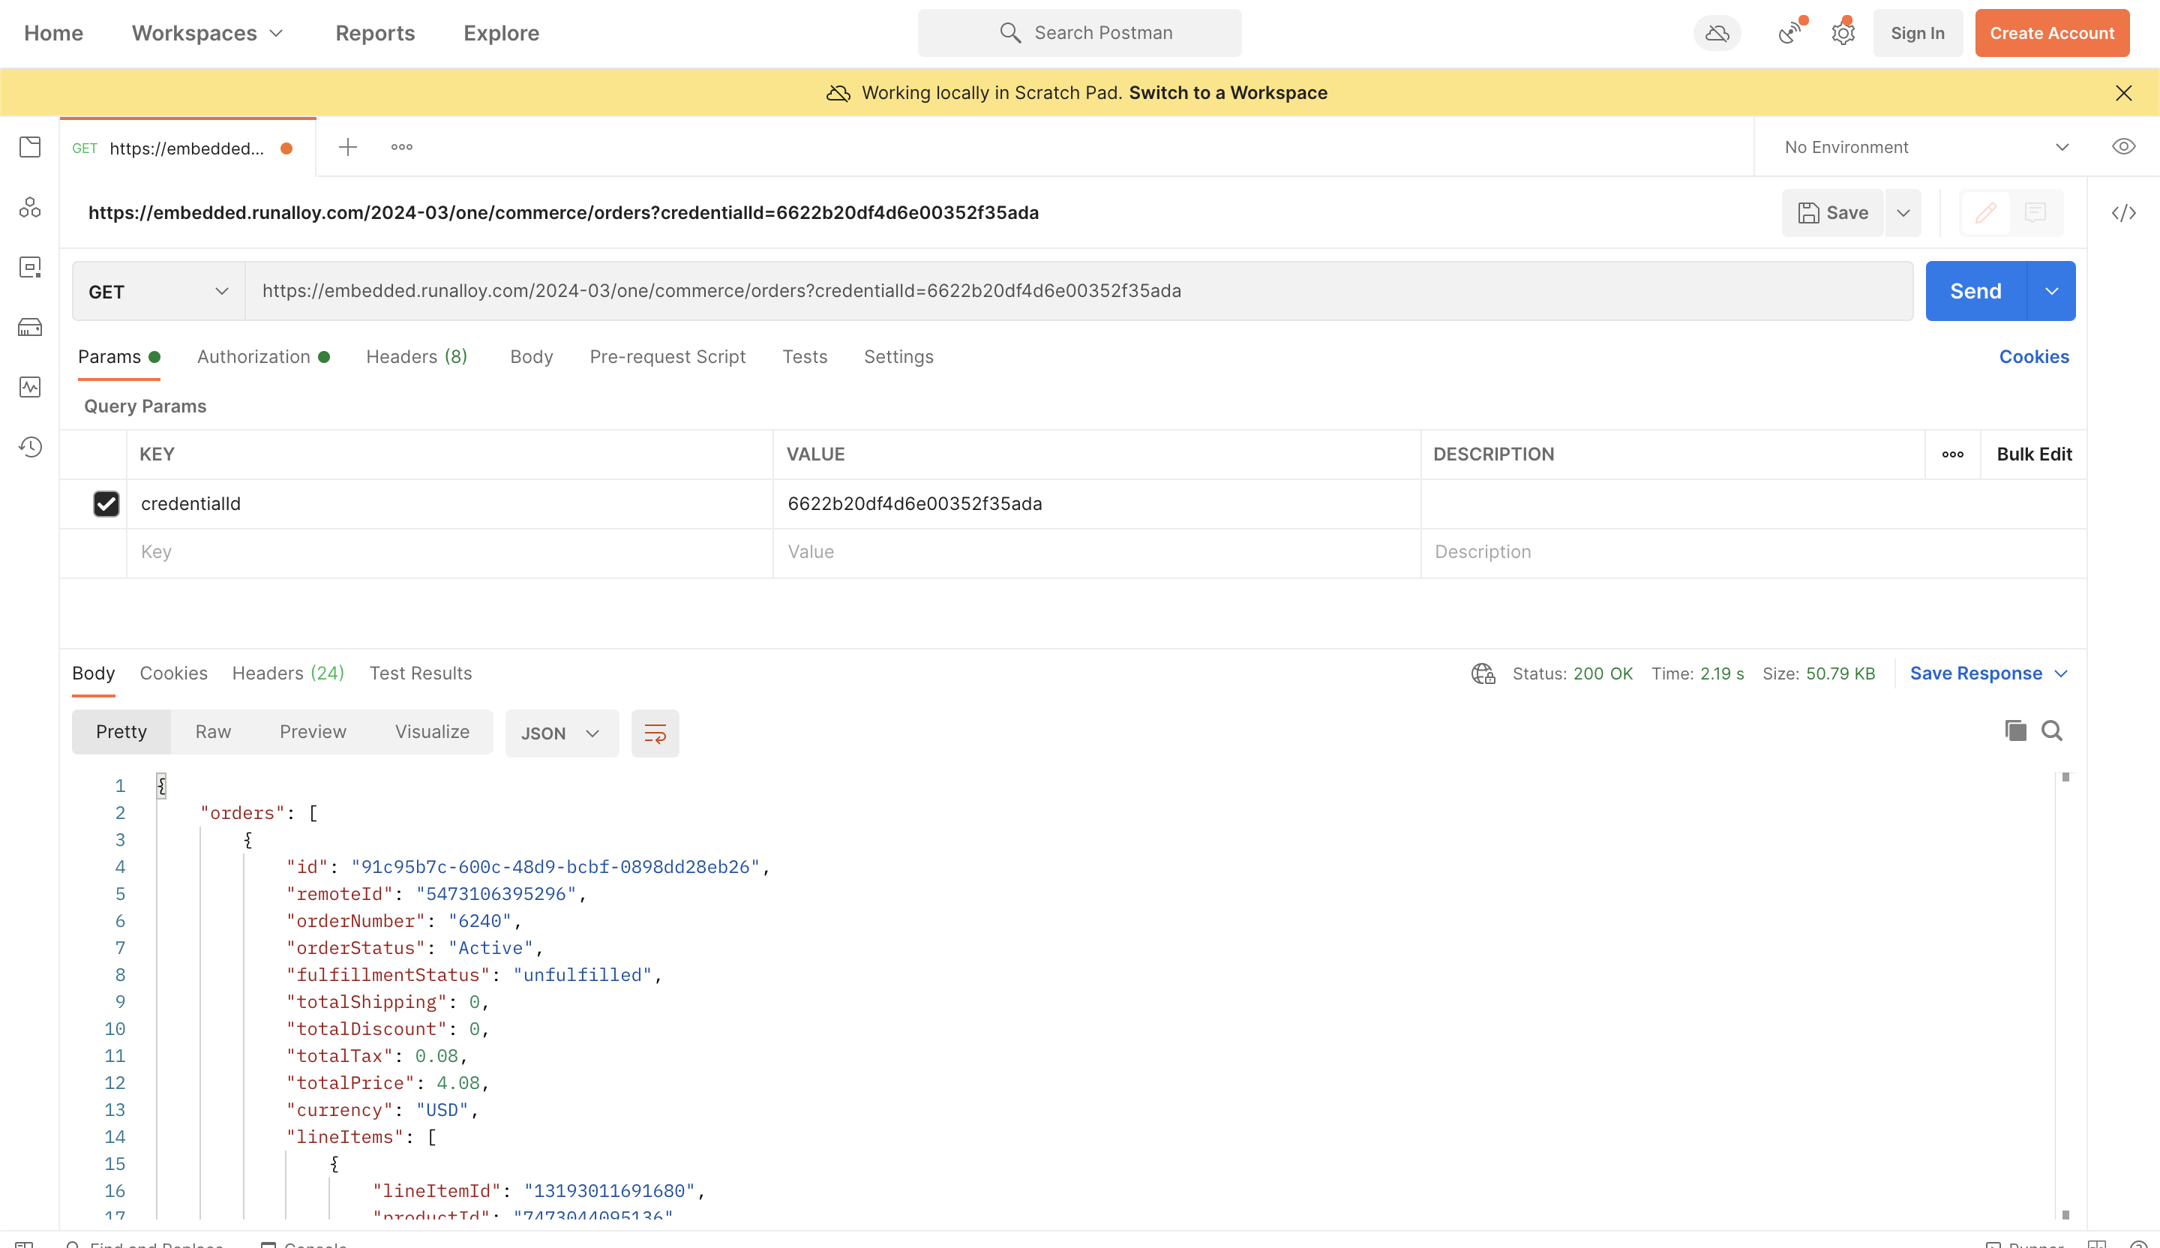Open the Collections sidebar icon

(x=30, y=146)
